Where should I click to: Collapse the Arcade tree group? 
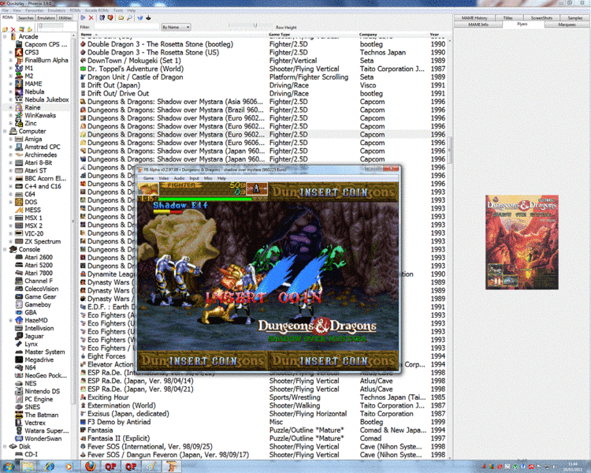point(5,36)
